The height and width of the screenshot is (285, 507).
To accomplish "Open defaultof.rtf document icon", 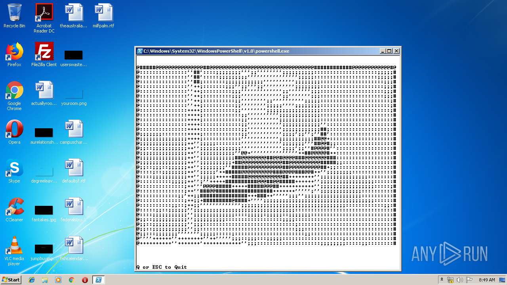I will tap(74, 171).
